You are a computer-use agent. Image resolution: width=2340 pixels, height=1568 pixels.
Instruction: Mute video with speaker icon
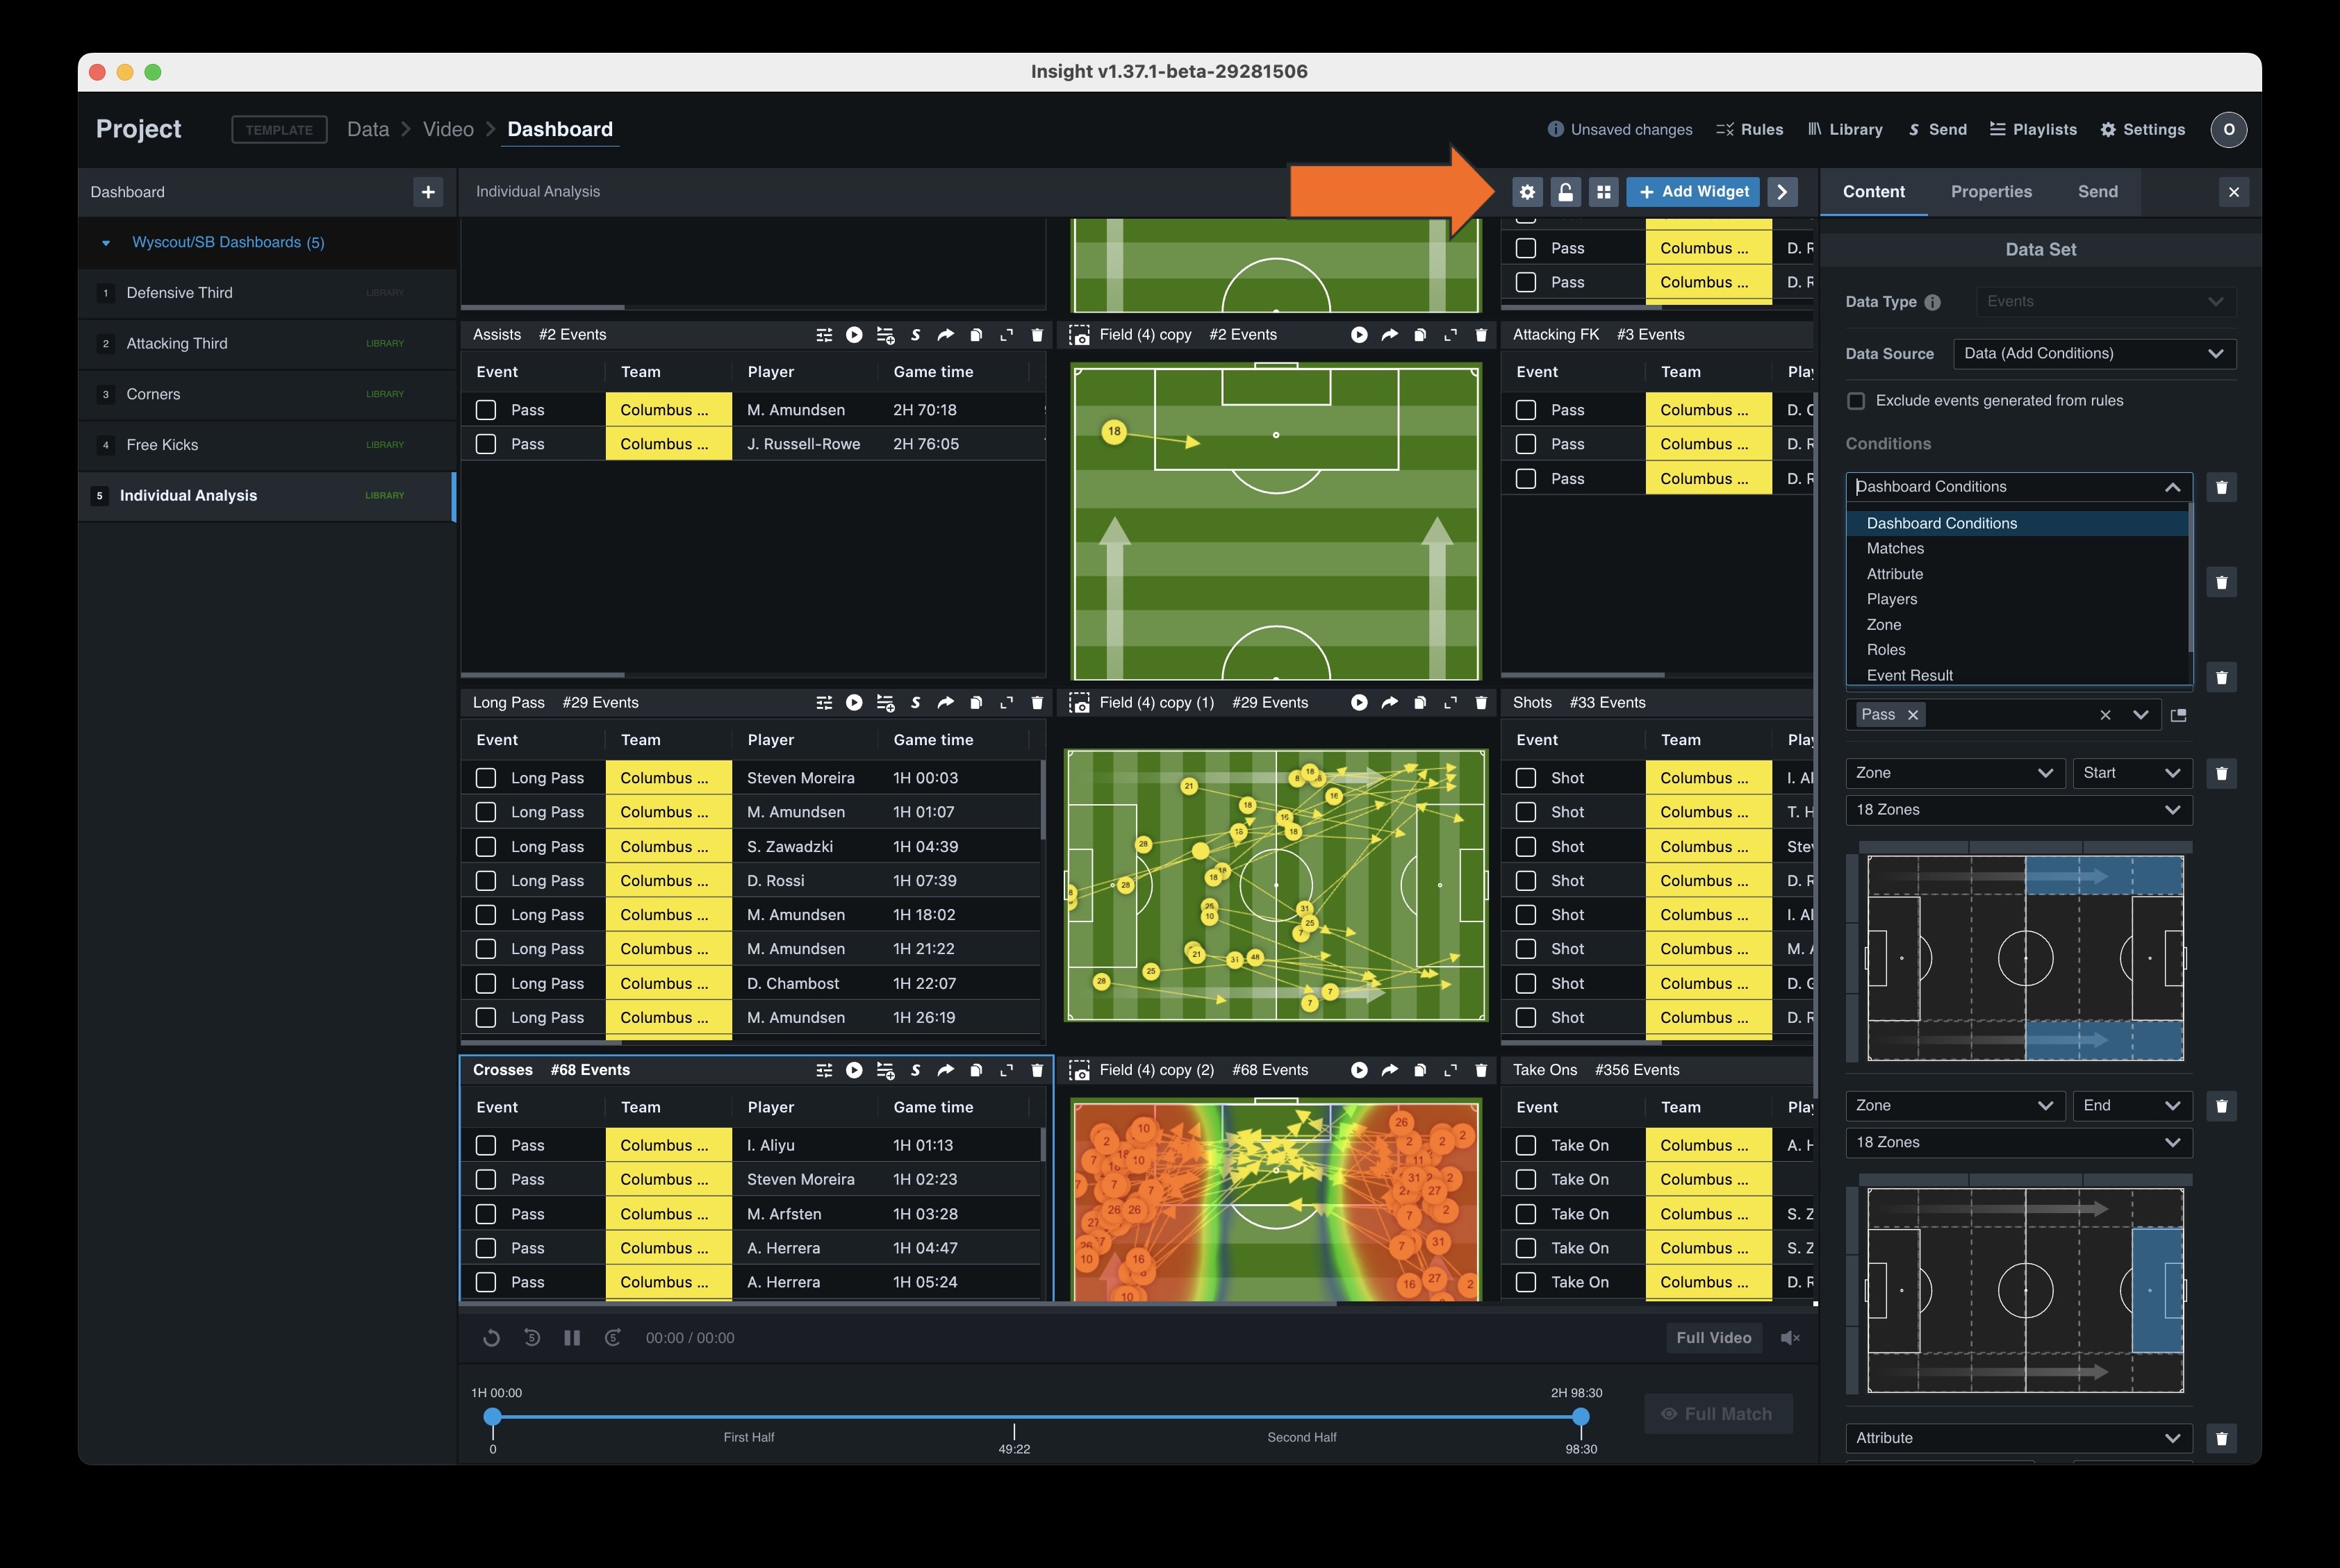coord(1790,1338)
